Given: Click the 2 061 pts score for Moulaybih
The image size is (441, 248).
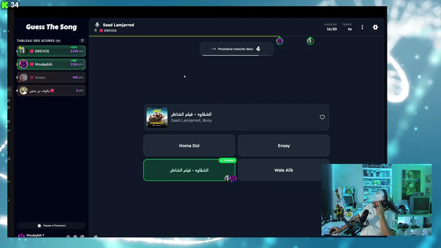Looking at the screenshot, I should click(x=77, y=64).
